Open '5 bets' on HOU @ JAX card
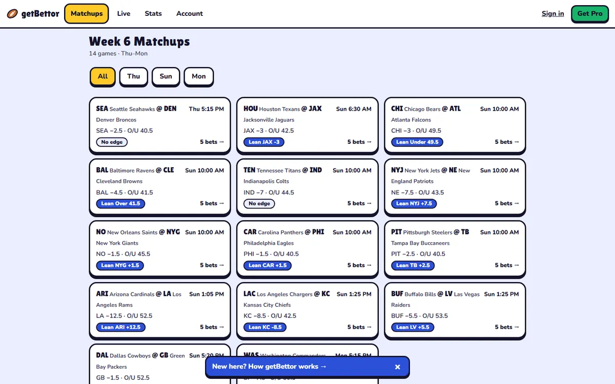Screen dimensions: 615x384 (x=360, y=142)
